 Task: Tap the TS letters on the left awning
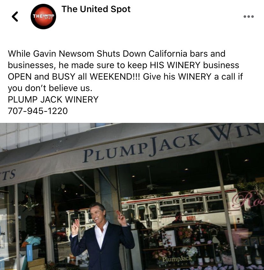8,175
